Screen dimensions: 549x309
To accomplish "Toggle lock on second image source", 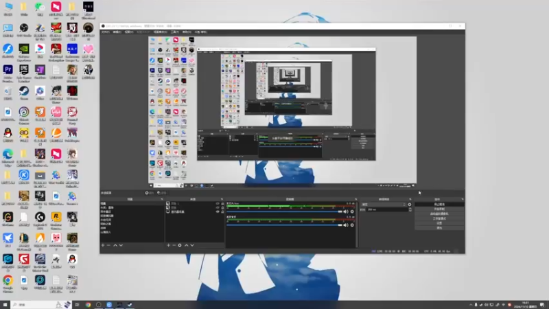I will [222, 208].
